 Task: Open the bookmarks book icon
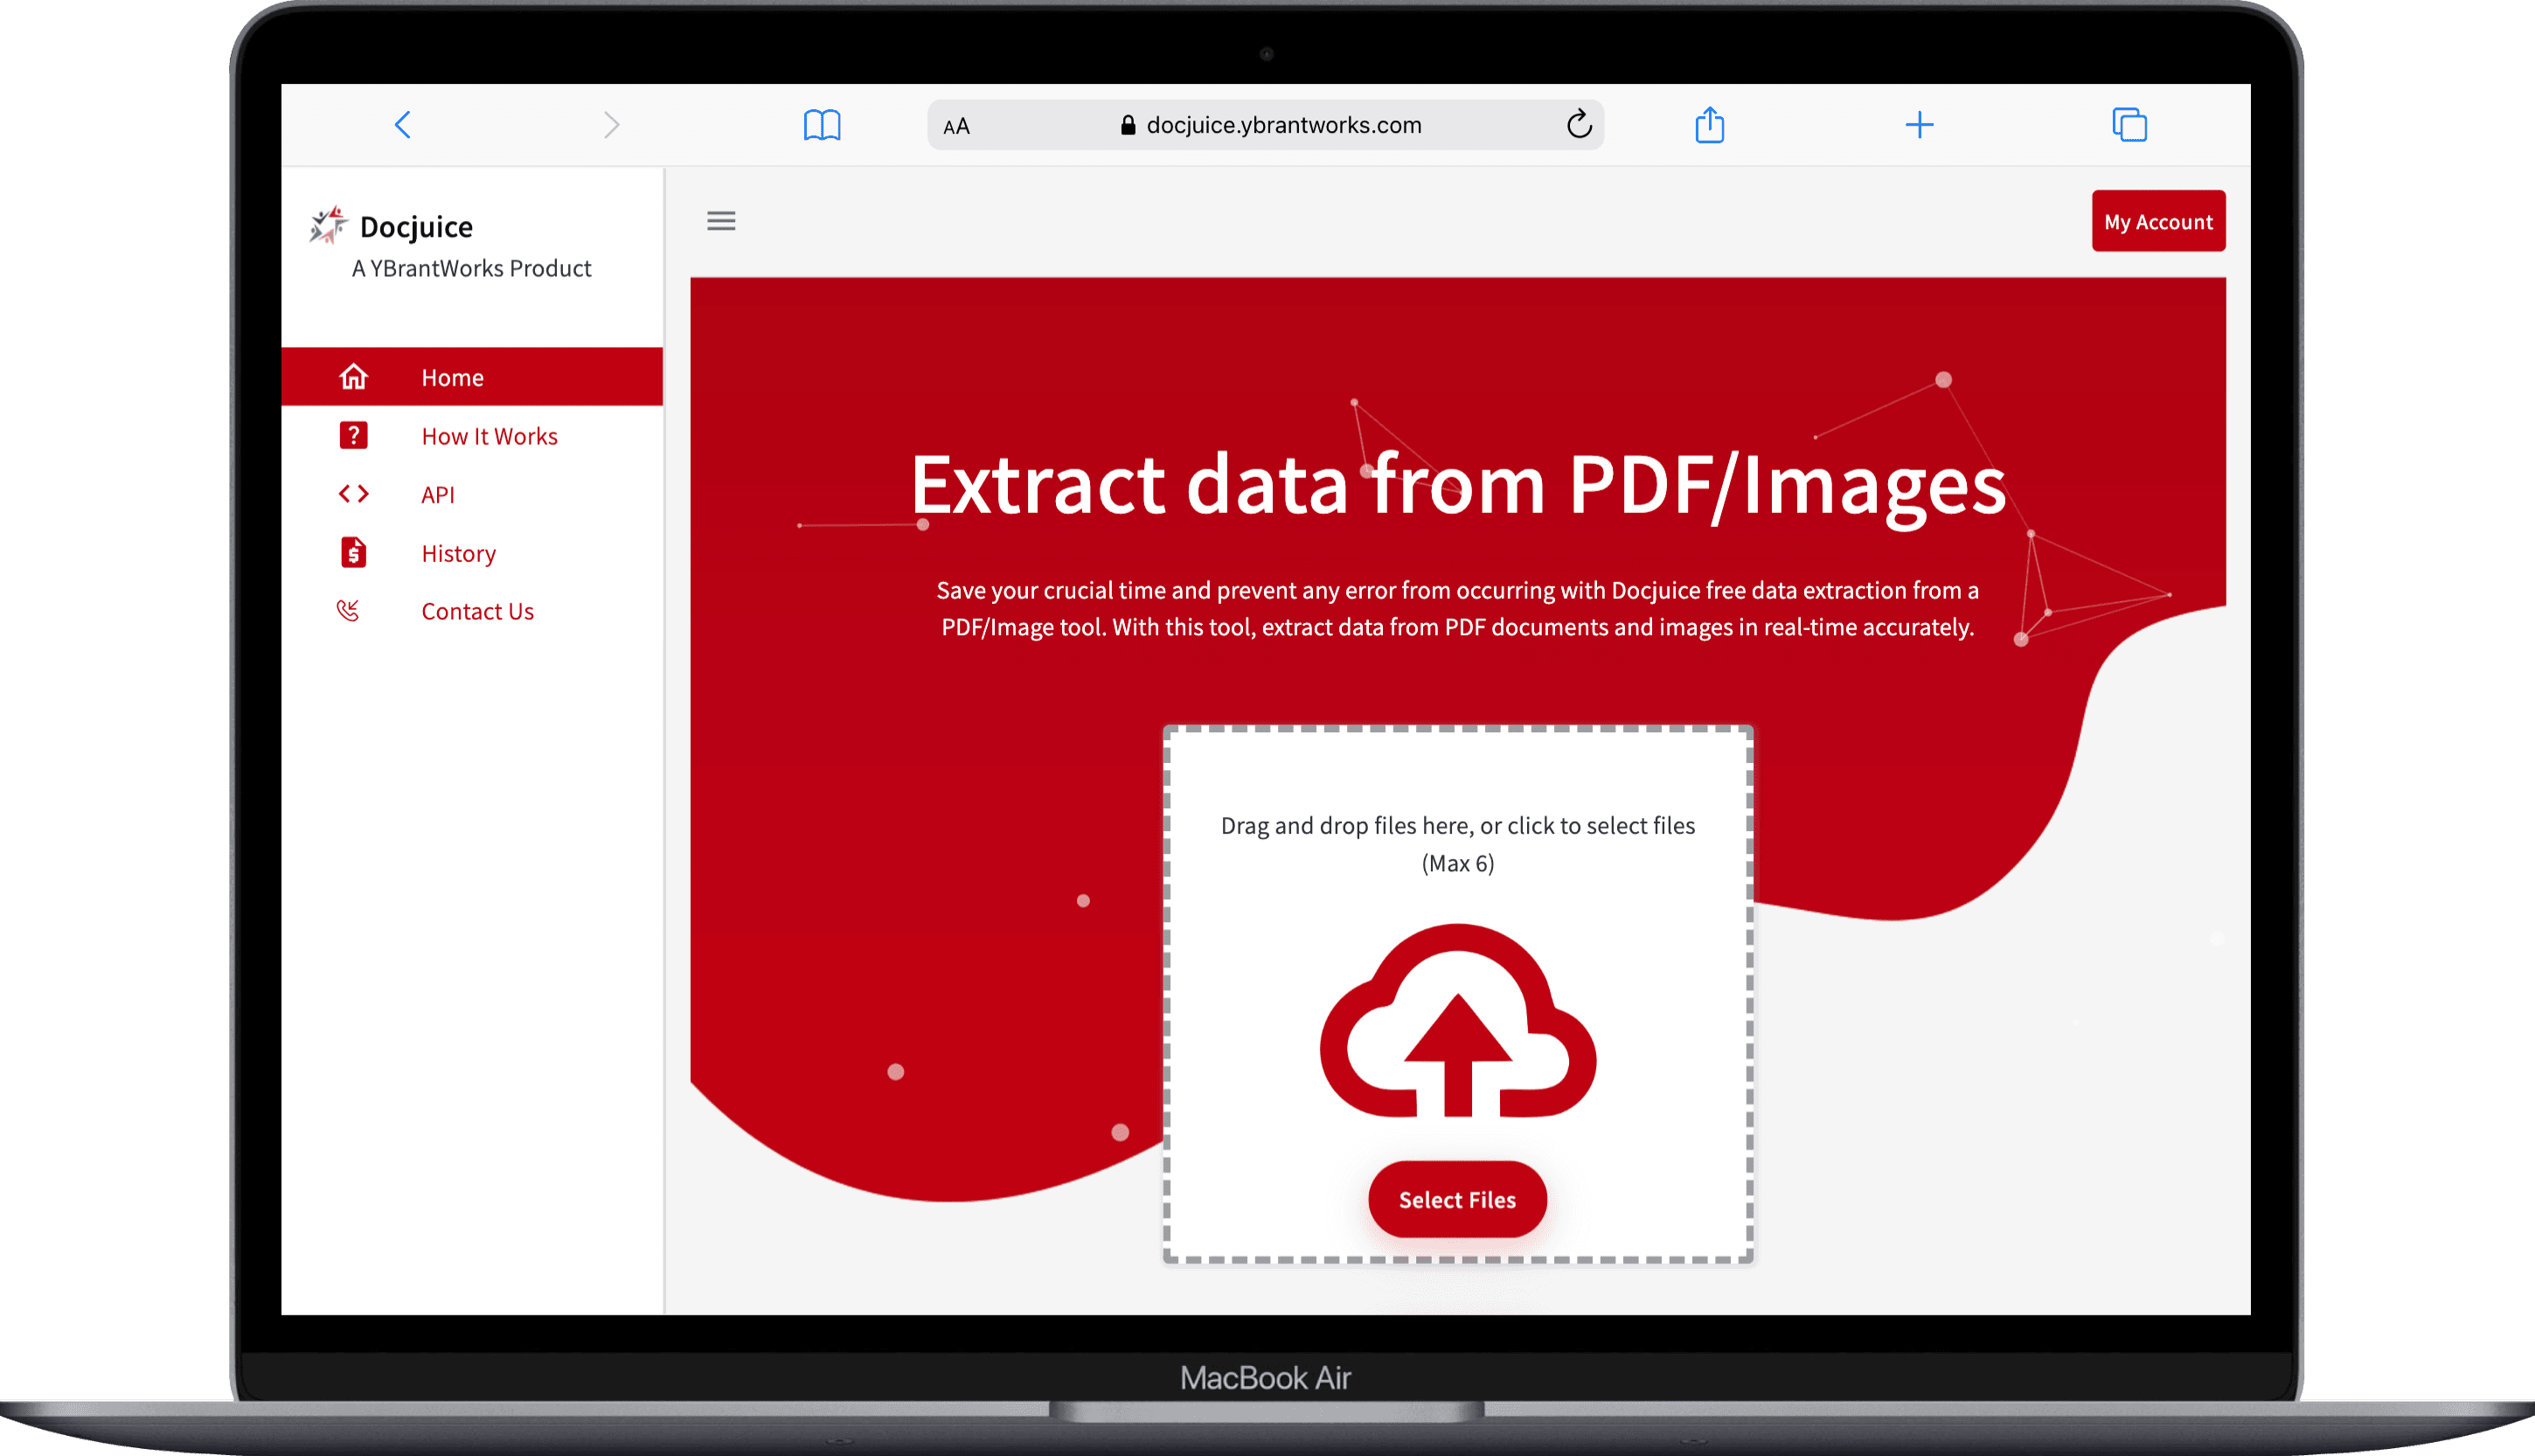822,125
